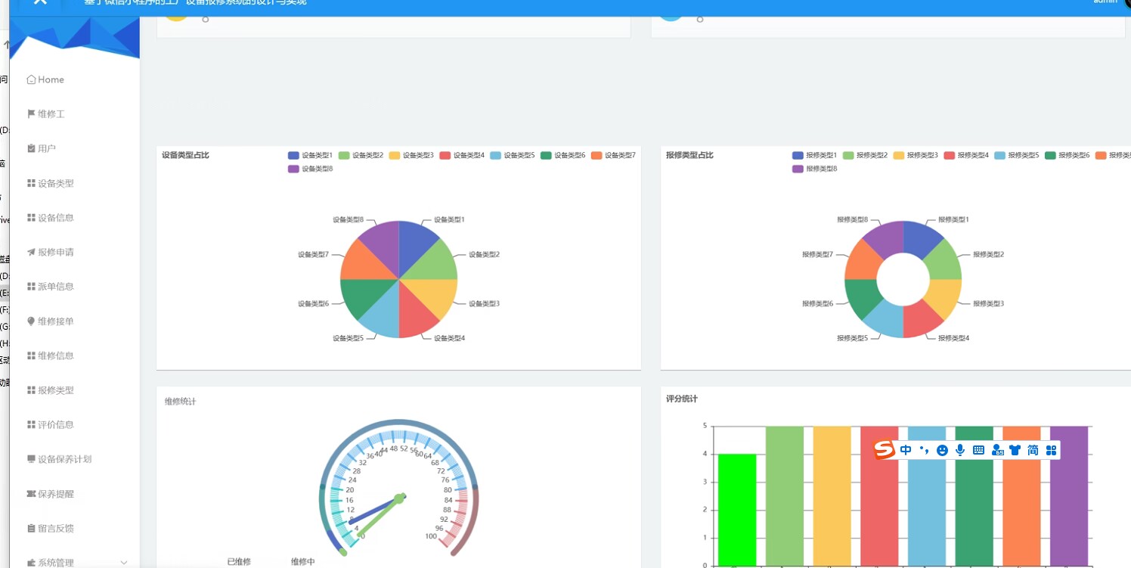Image resolution: width=1131 pixels, height=568 pixels.
Task: Click the Sogou S logo on IME toolbar
Action: pos(884,450)
